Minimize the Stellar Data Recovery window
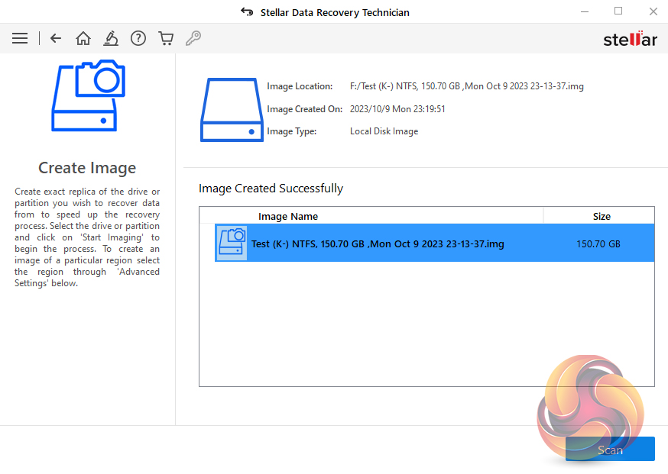The height and width of the screenshot is (474, 668). click(x=585, y=12)
